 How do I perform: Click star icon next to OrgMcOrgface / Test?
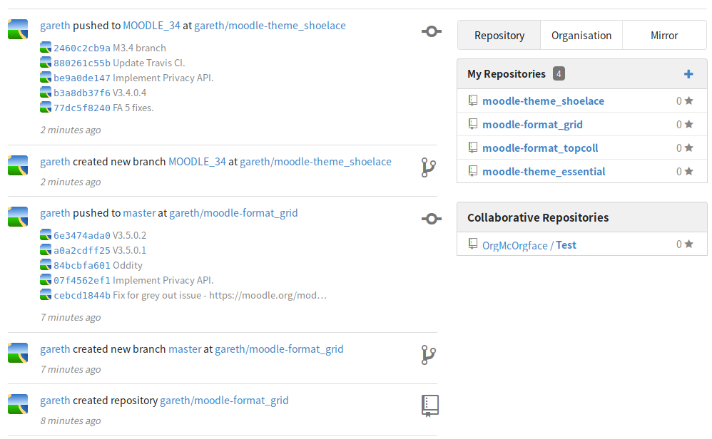(689, 244)
